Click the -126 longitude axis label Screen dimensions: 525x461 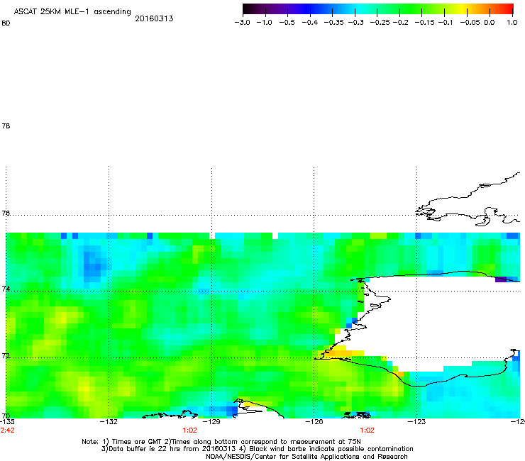(314, 422)
